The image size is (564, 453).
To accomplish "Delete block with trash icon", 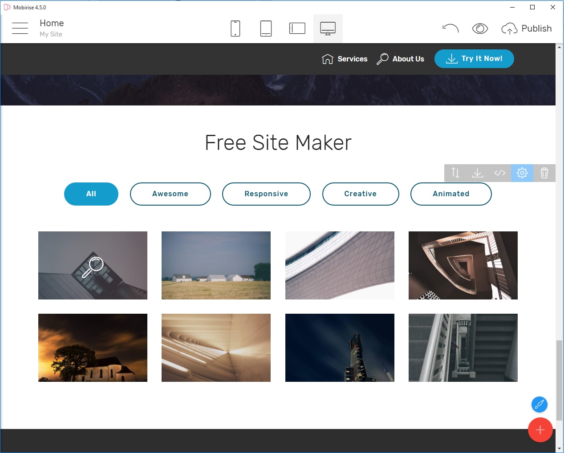I will (x=544, y=173).
